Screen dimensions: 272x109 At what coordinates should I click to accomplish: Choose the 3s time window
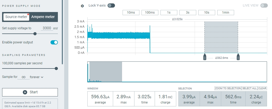pos(188,13)
